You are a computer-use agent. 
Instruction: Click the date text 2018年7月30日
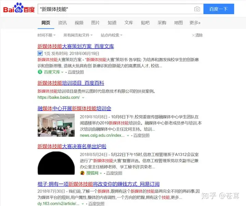pos(51,191)
